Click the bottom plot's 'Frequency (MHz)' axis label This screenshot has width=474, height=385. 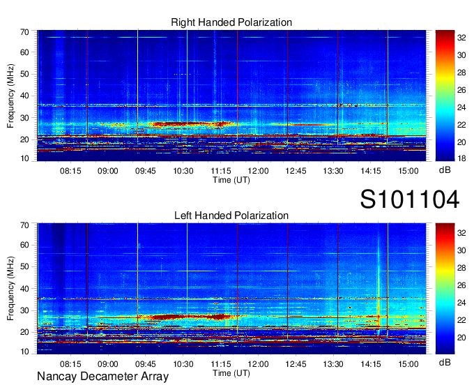(10, 289)
